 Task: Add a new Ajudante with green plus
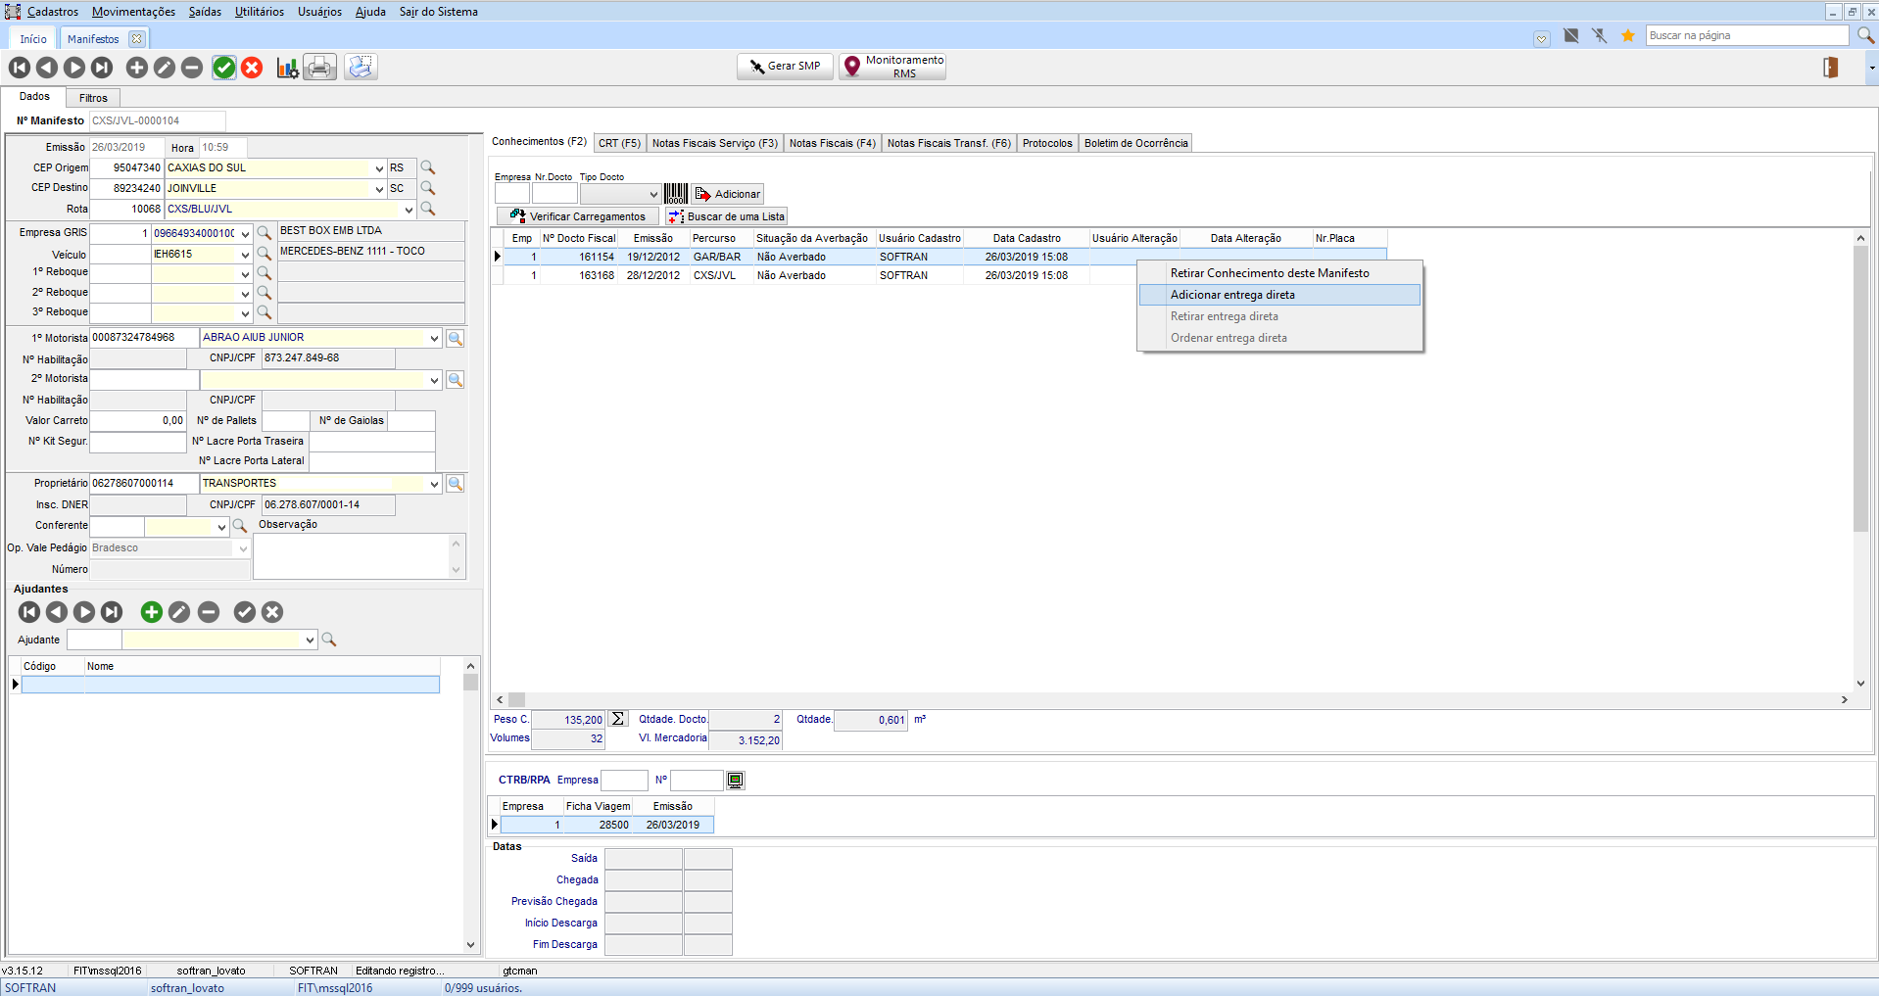tap(152, 612)
